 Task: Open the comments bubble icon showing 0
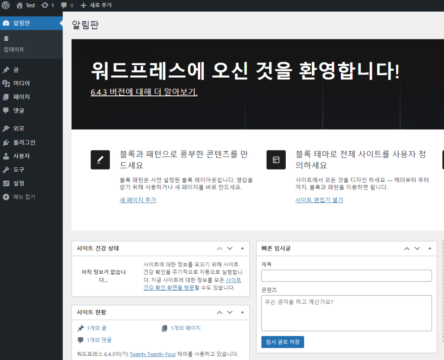[x=64, y=5]
